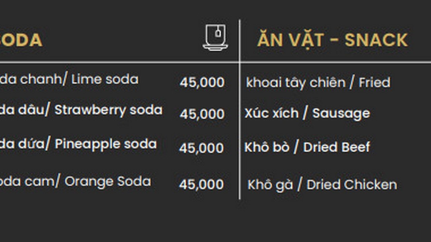Click the words Dried Beef
431x242 pixels.
tap(336, 147)
